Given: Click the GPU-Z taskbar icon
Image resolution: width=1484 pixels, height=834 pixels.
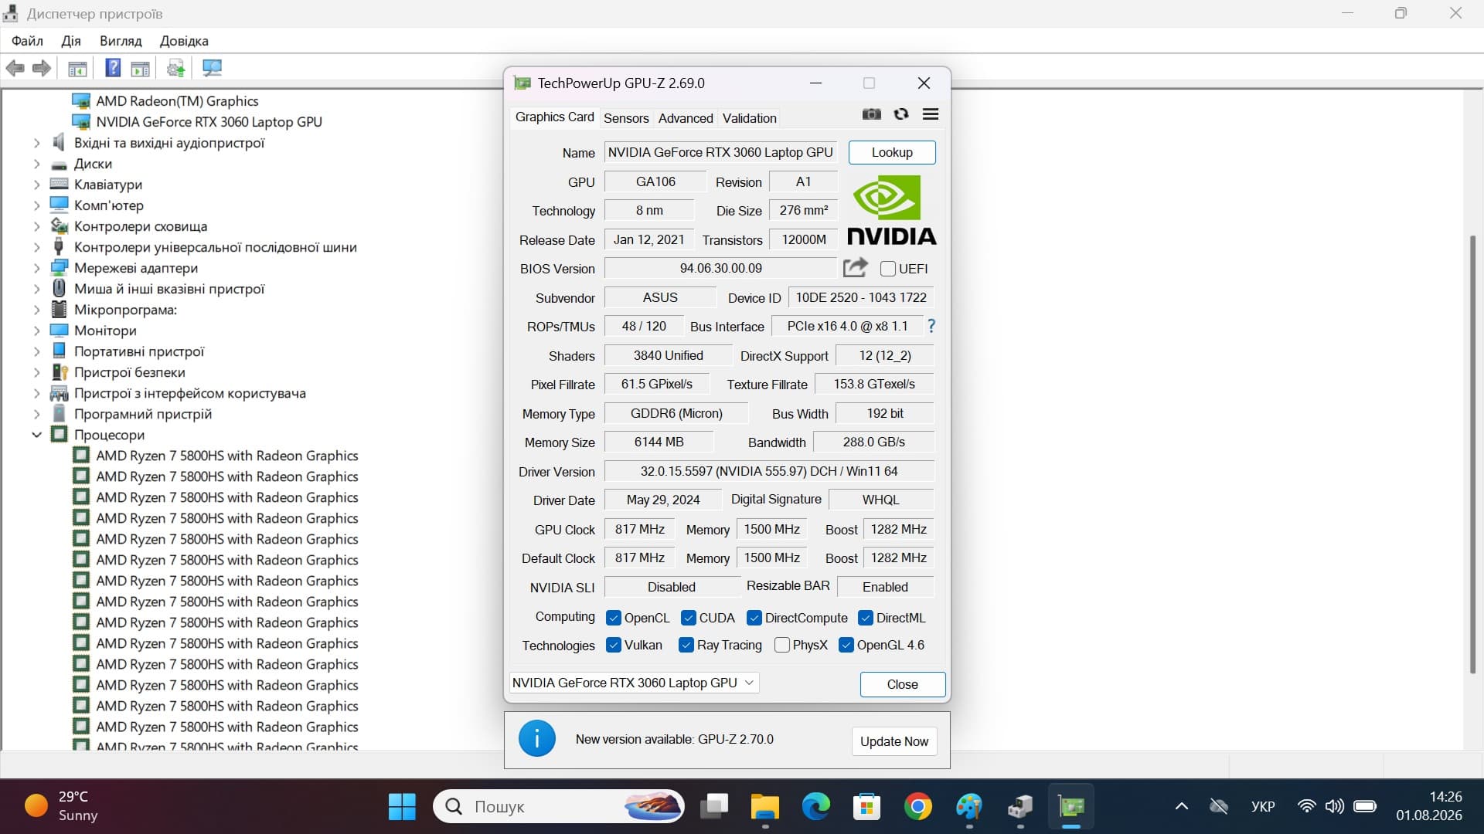Looking at the screenshot, I should point(1071,807).
